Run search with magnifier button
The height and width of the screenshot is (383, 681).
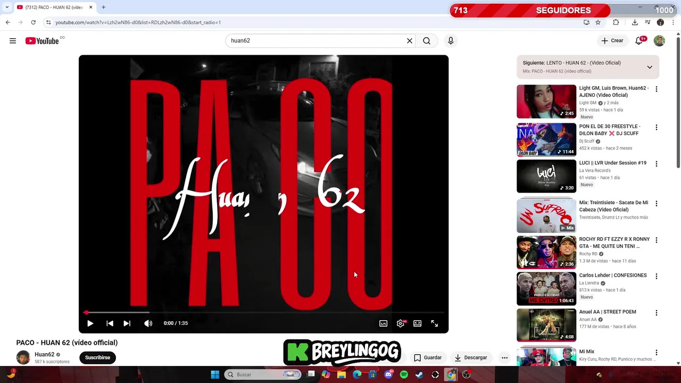tap(427, 40)
